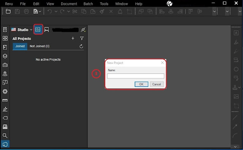243x150 pixels.
Task: Close the New Project dialog
Action: pos(162,63)
